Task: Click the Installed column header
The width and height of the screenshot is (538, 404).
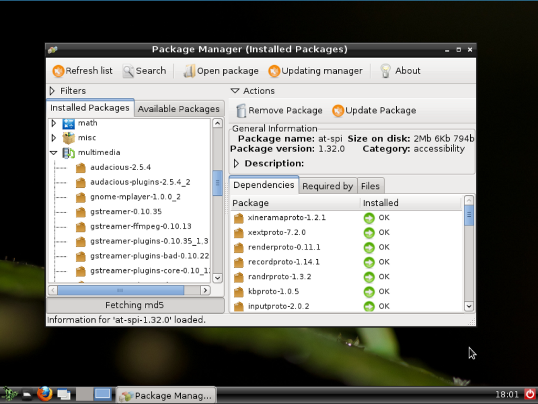Action: (x=411, y=203)
